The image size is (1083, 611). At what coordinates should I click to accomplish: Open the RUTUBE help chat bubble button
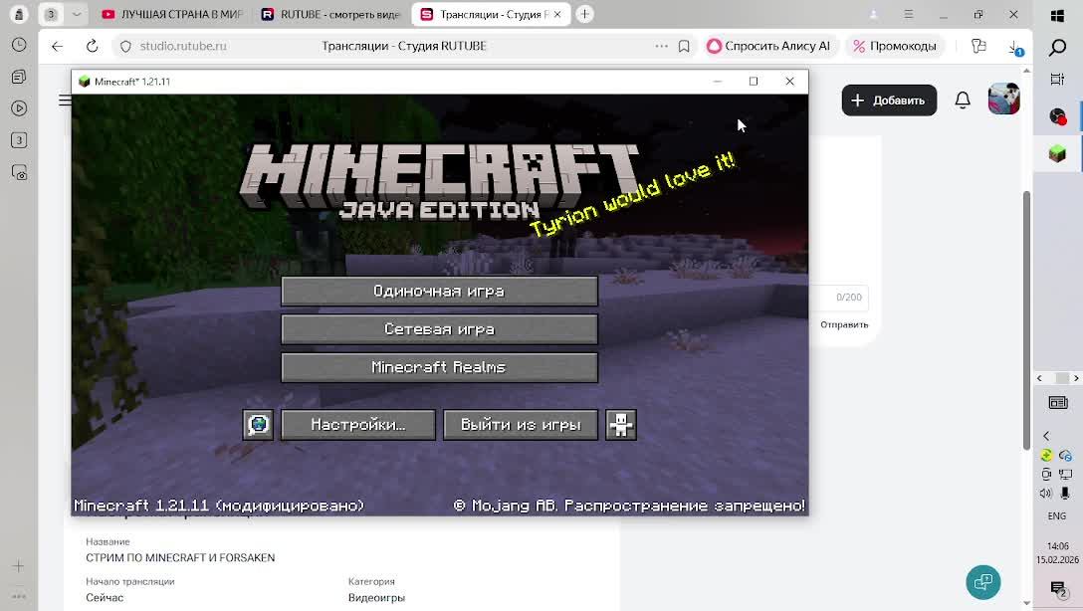(x=982, y=583)
